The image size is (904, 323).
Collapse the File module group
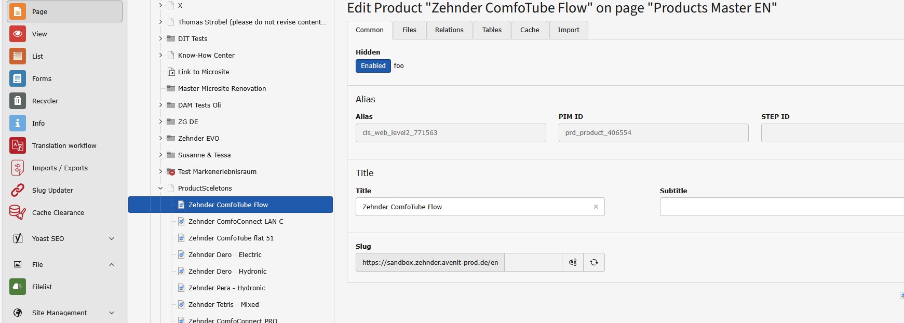click(x=112, y=264)
